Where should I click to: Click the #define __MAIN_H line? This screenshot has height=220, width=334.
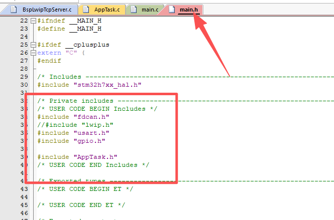click(x=69, y=29)
